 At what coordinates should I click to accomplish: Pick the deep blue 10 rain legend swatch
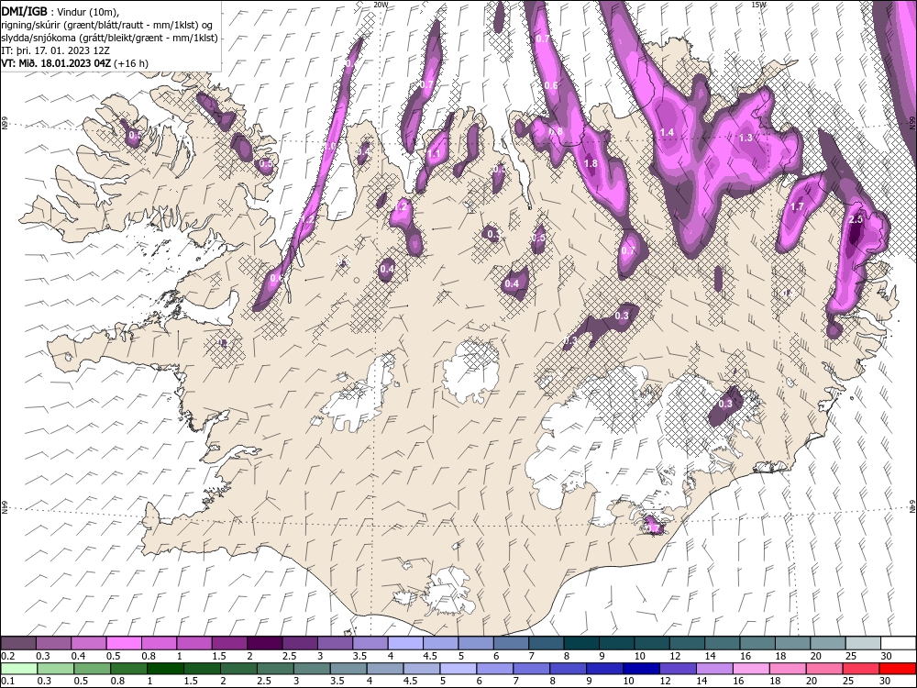(x=640, y=668)
